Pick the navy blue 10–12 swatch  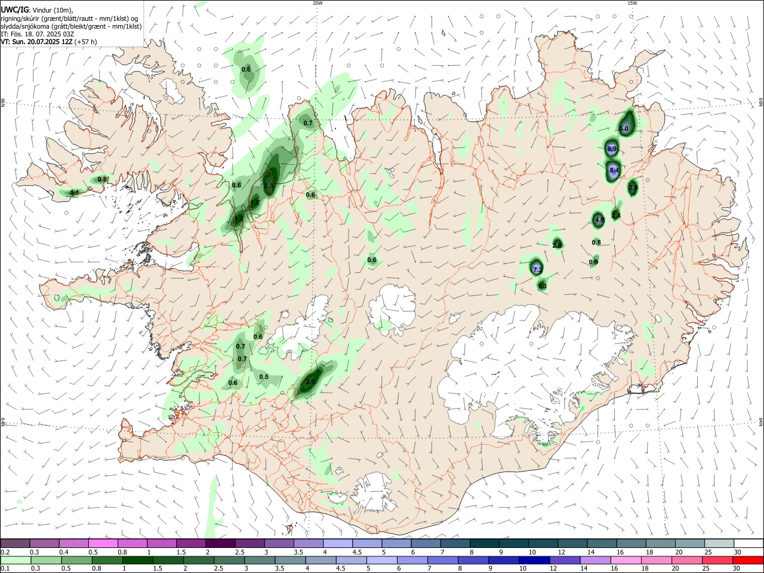pos(534,560)
